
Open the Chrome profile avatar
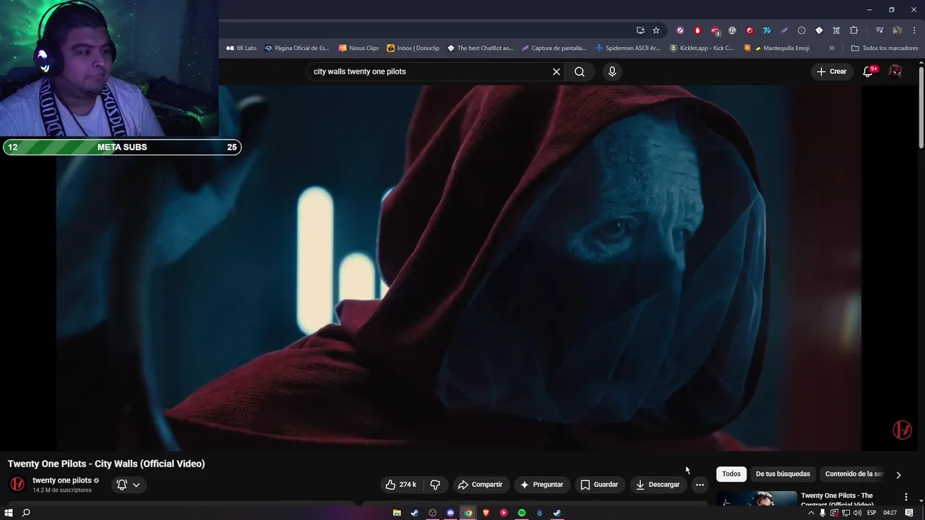[897, 30]
